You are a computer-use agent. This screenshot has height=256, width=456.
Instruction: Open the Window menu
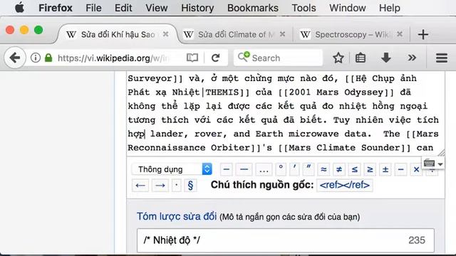tap(347, 8)
